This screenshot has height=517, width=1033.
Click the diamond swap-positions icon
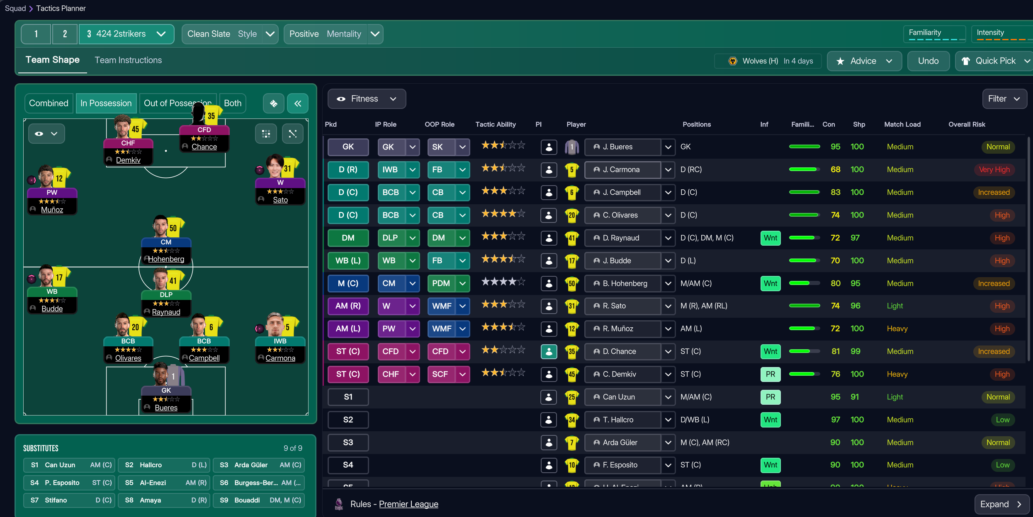pyautogui.click(x=274, y=103)
